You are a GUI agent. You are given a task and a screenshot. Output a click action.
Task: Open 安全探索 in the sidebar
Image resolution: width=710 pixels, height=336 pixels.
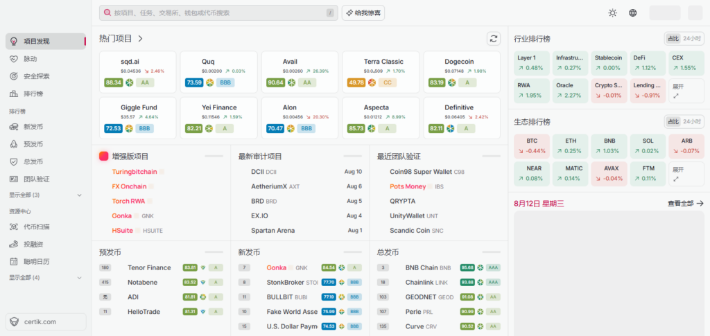tap(45, 76)
